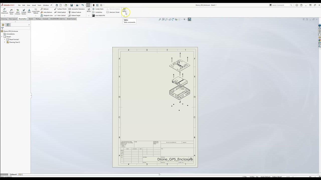Click the FeatureManager filter field
The height and width of the screenshot is (180, 321).
[16, 28]
